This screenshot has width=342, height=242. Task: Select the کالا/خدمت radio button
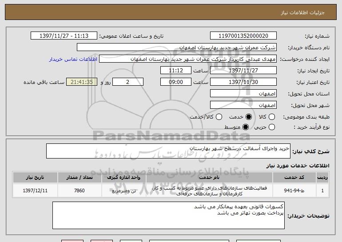click(219, 117)
